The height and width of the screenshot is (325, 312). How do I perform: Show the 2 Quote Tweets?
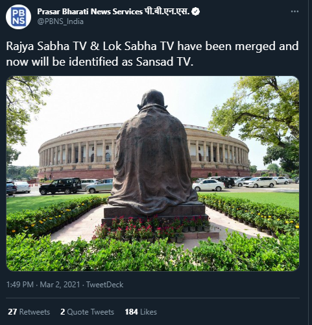(x=87, y=312)
